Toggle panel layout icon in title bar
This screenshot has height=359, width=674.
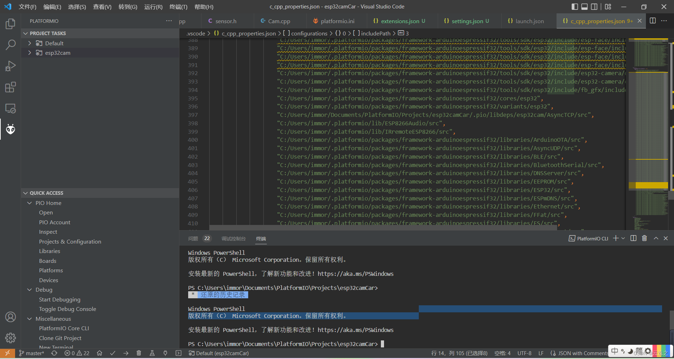coord(584,7)
